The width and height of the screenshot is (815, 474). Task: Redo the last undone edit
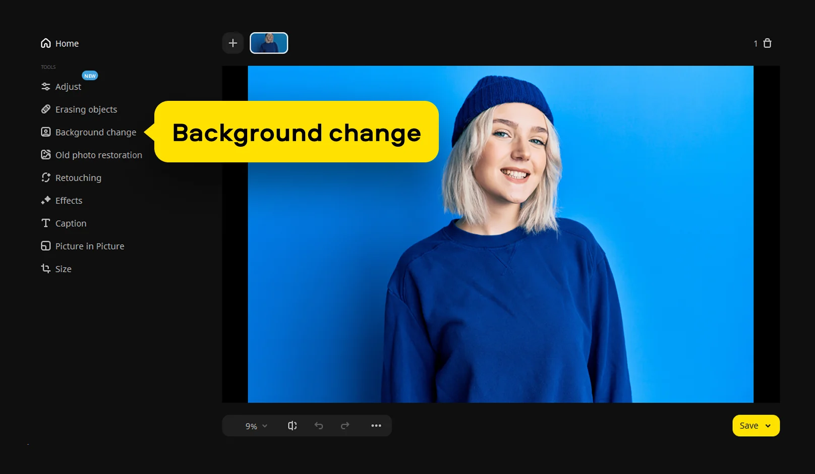(345, 426)
